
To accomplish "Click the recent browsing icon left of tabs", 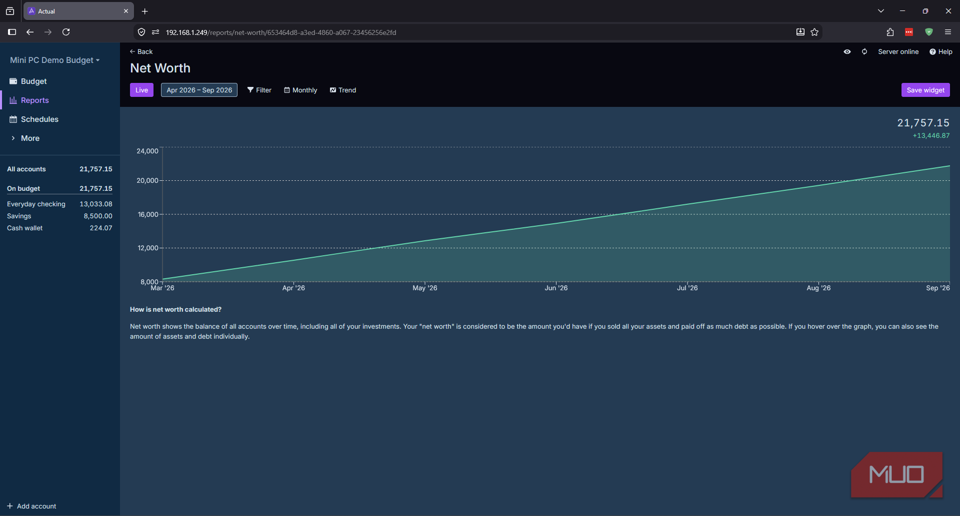I will [x=10, y=11].
